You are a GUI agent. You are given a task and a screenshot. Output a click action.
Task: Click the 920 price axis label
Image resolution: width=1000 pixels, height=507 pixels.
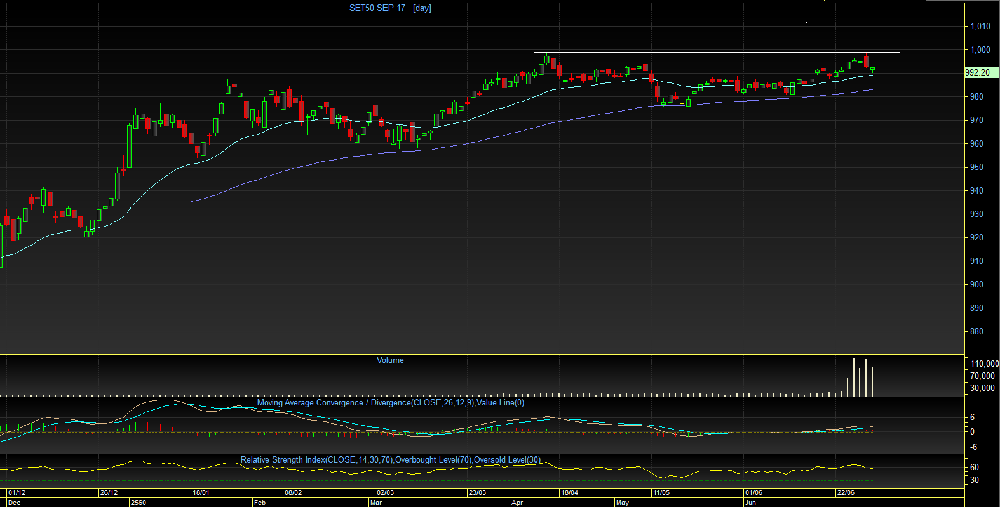point(976,237)
